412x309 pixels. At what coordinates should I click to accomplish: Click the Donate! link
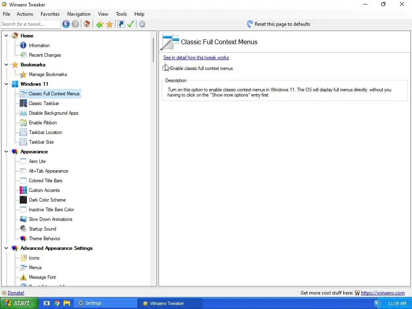(x=16, y=293)
